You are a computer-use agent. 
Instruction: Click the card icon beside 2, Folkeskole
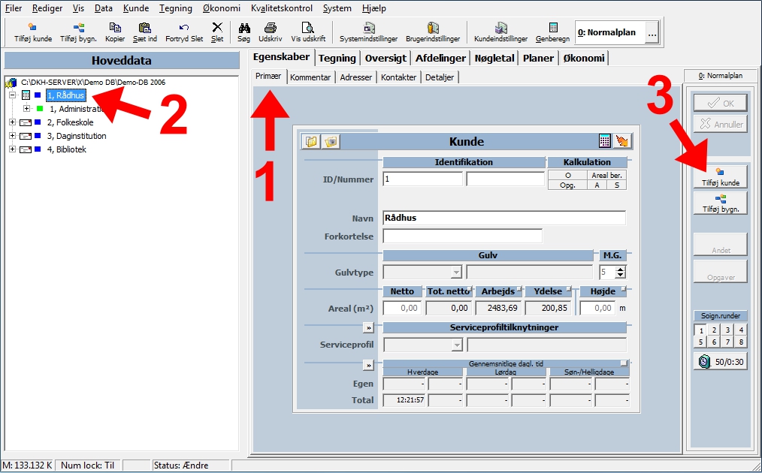click(x=26, y=123)
